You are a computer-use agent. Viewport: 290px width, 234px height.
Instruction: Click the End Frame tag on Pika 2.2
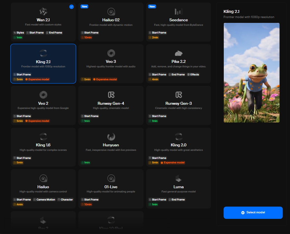[x=177, y=74]
